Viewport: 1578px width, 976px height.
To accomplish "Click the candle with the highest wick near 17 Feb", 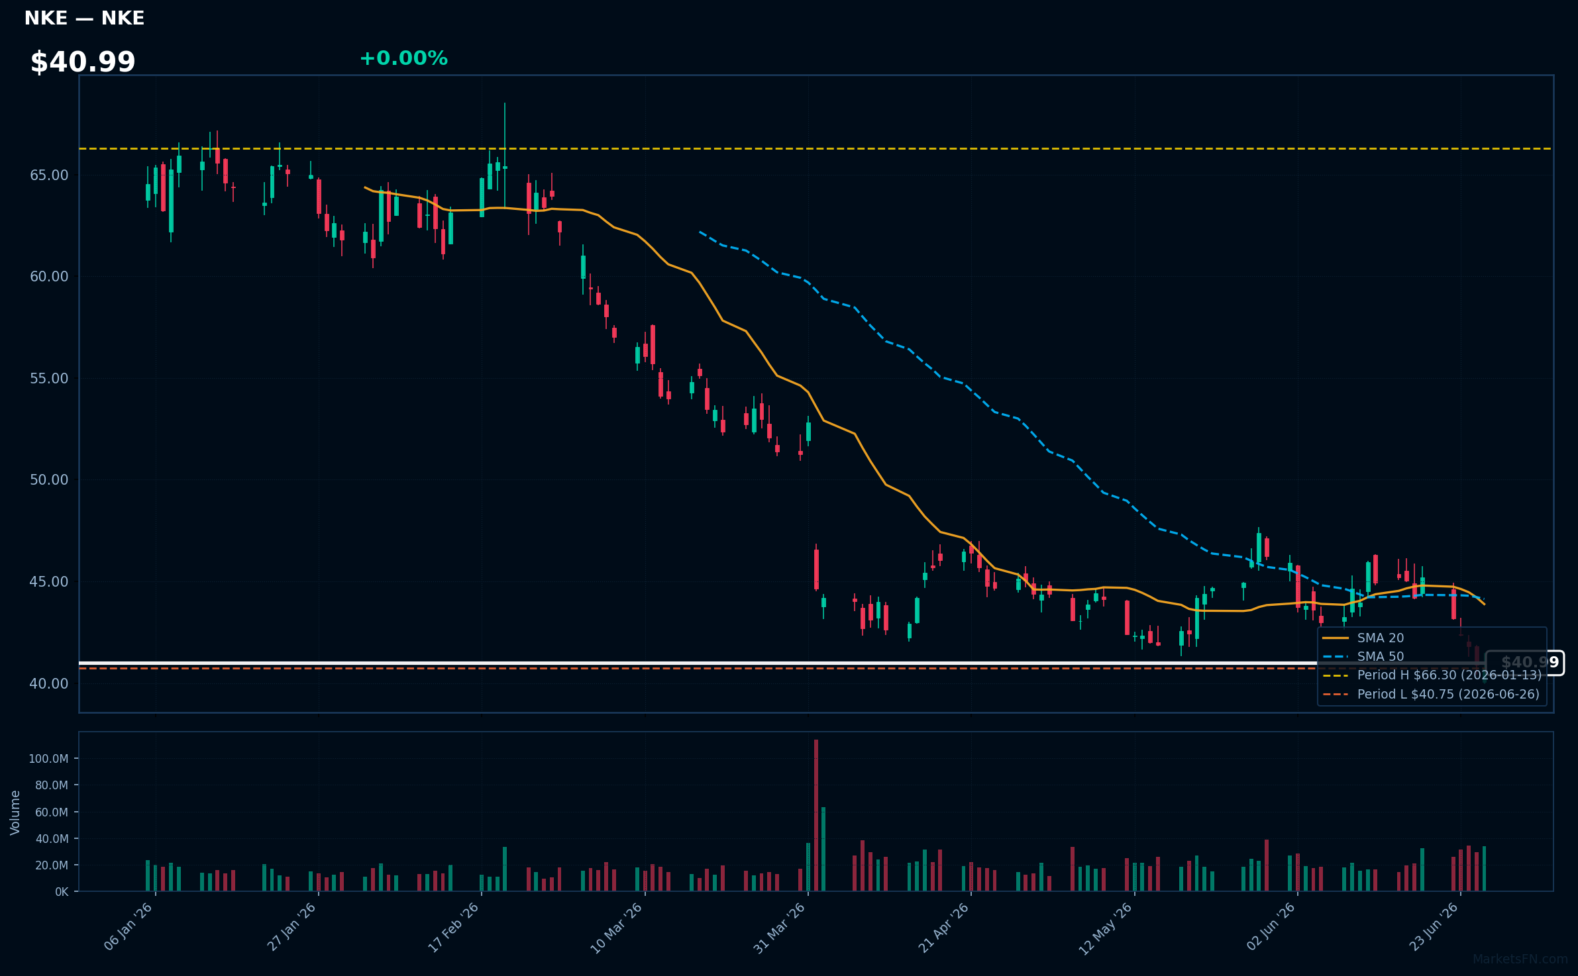I will [x=505, y=155].
